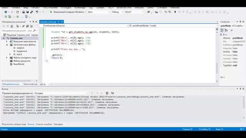Pin the Properties panel
This screenshot has height=138, width=246.
(x=240, y=22)
